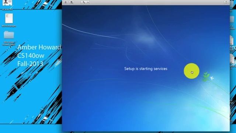Select the white document file icon on the desktop

pos(9,18)
